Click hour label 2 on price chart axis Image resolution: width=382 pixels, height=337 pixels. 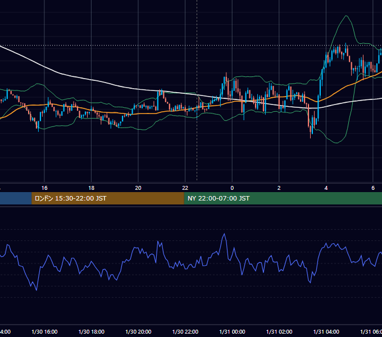click(x=279, y=188)
